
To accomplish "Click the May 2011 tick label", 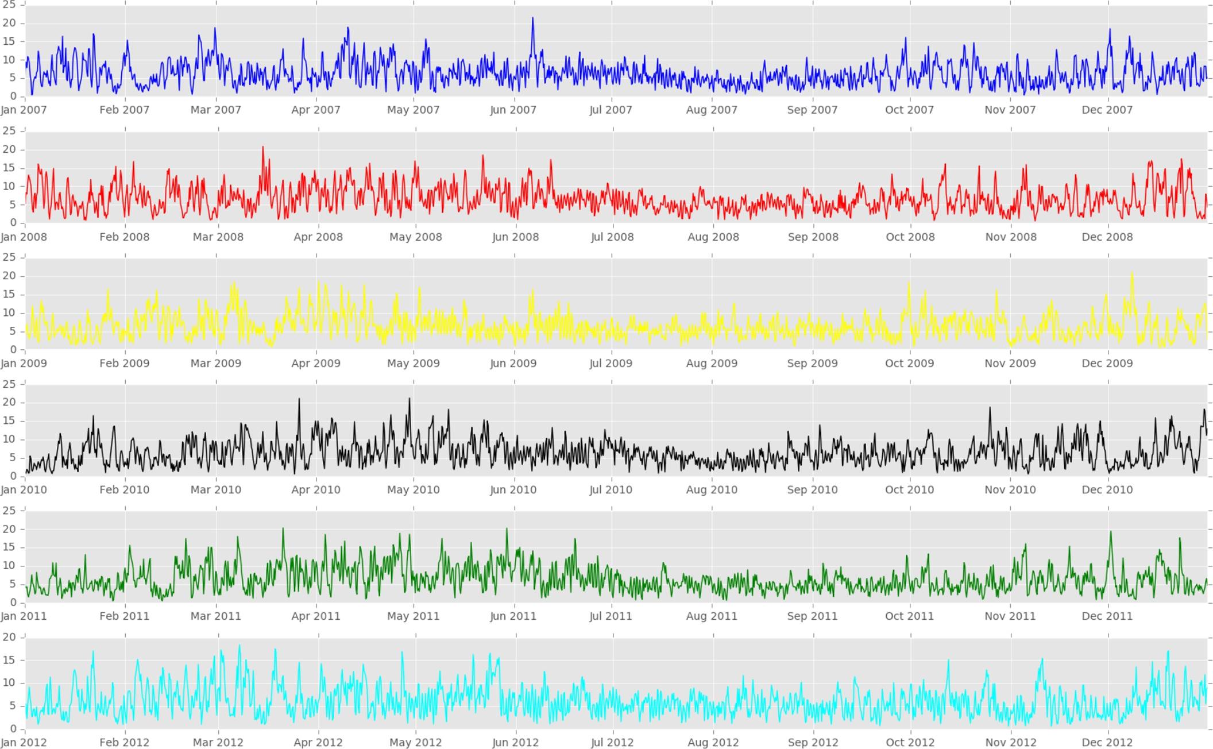I will tap(413, 616).
